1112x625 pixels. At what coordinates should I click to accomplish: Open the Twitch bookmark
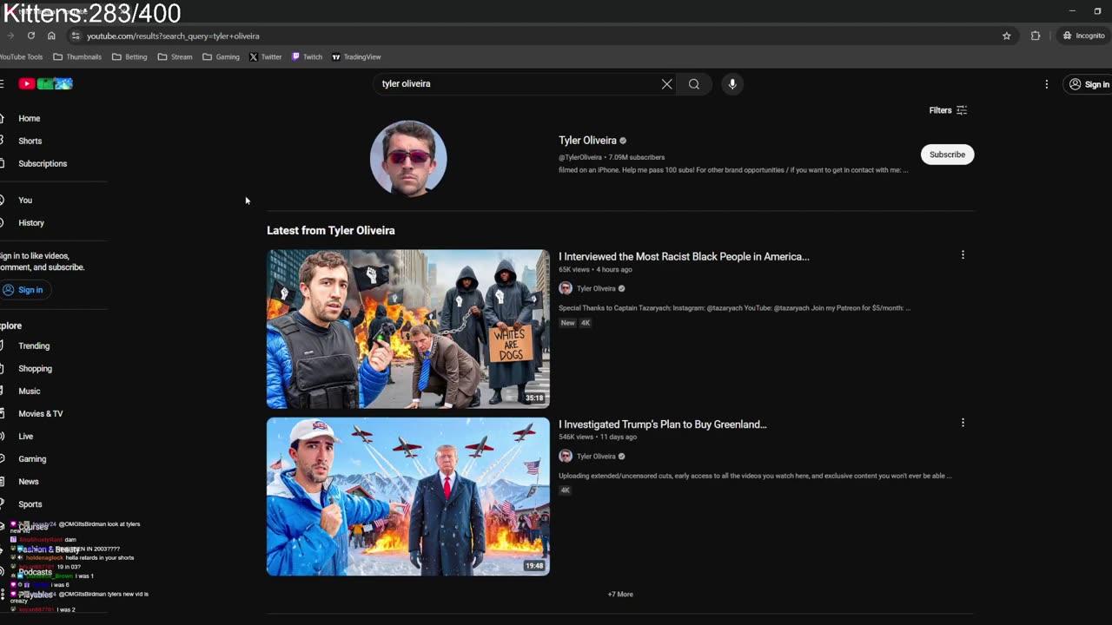coord(307,56)
